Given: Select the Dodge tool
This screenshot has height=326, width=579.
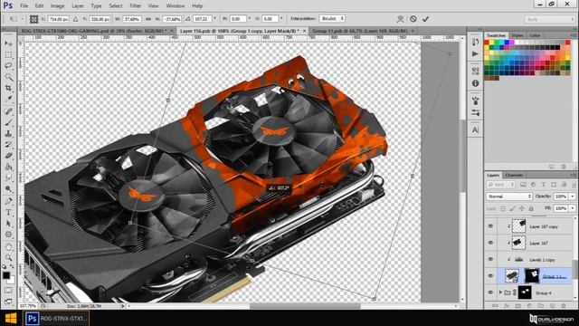Looking at the screenshot, I should pos(8,189).
